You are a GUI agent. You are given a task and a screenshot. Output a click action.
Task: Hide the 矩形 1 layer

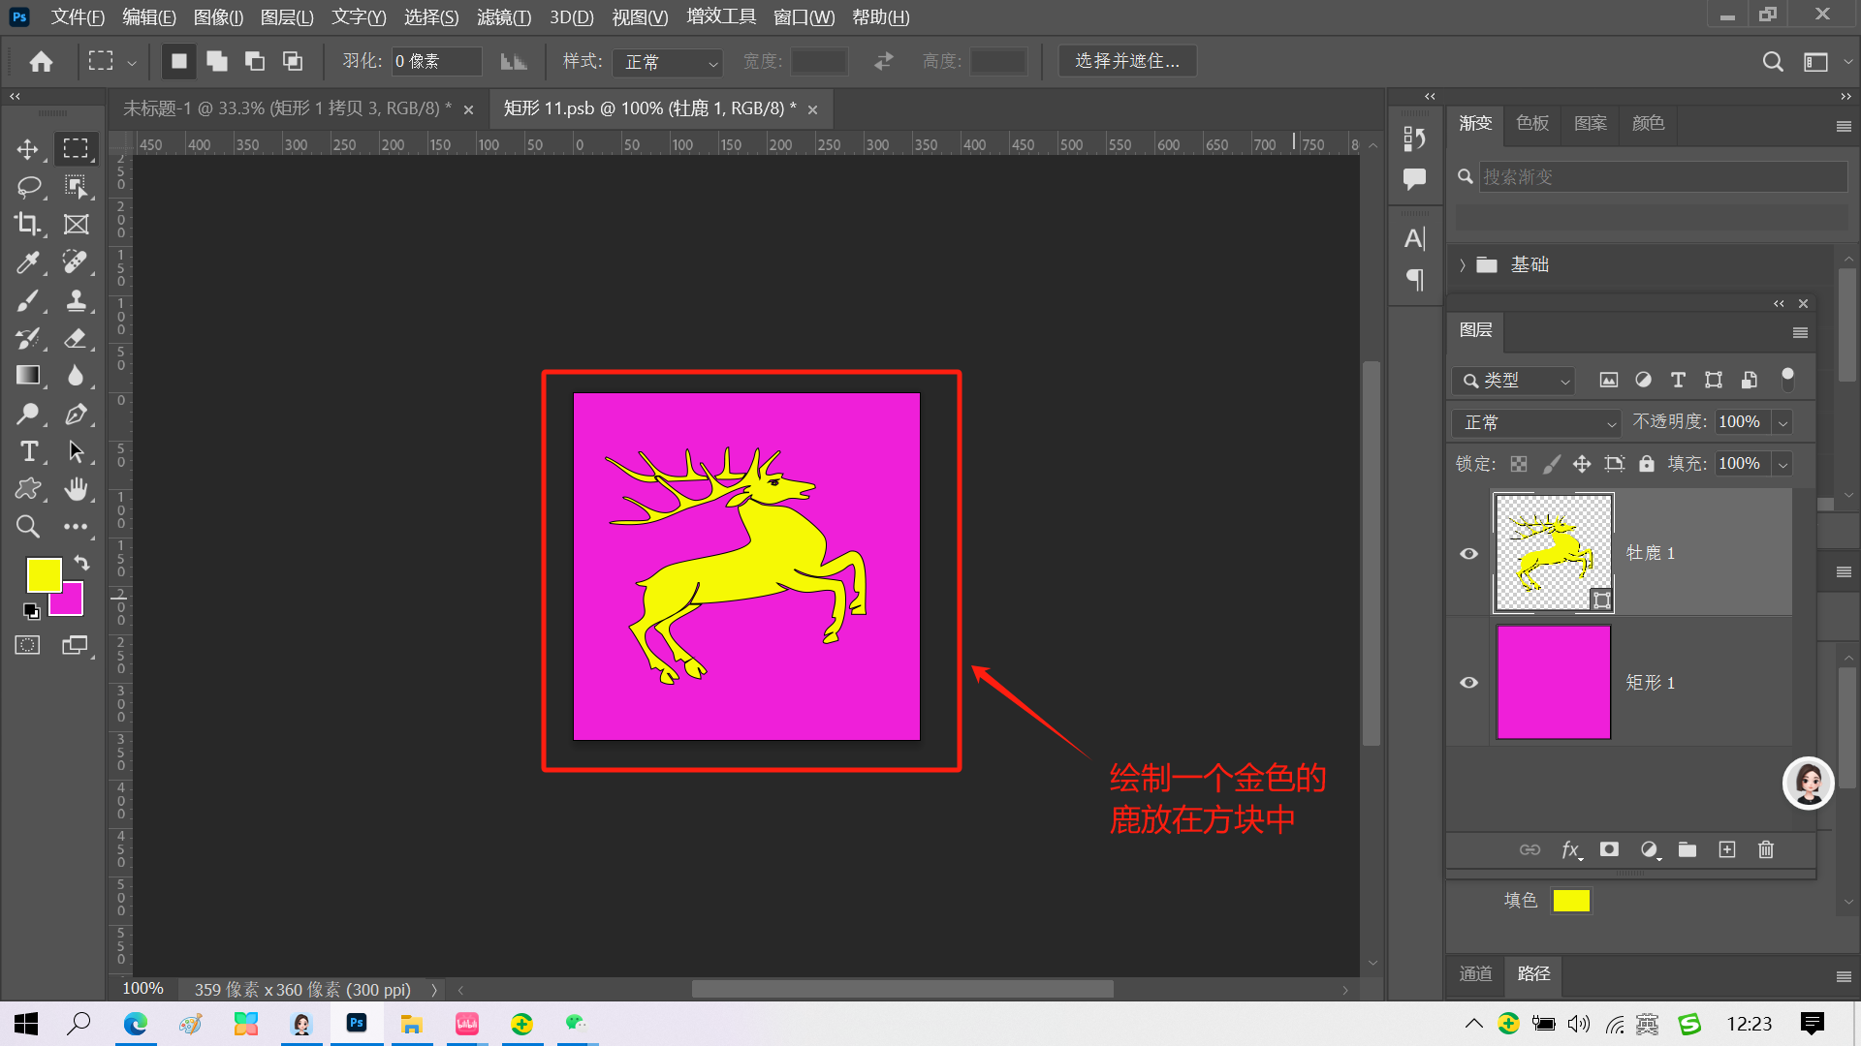click(1469, 683)
